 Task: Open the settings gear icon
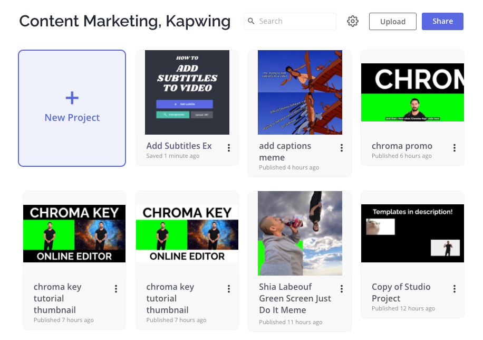tap(353, 21)
